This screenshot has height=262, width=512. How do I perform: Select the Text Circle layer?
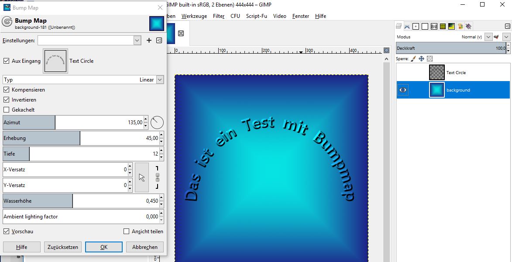pyautogui.click(x=453, y=72)
